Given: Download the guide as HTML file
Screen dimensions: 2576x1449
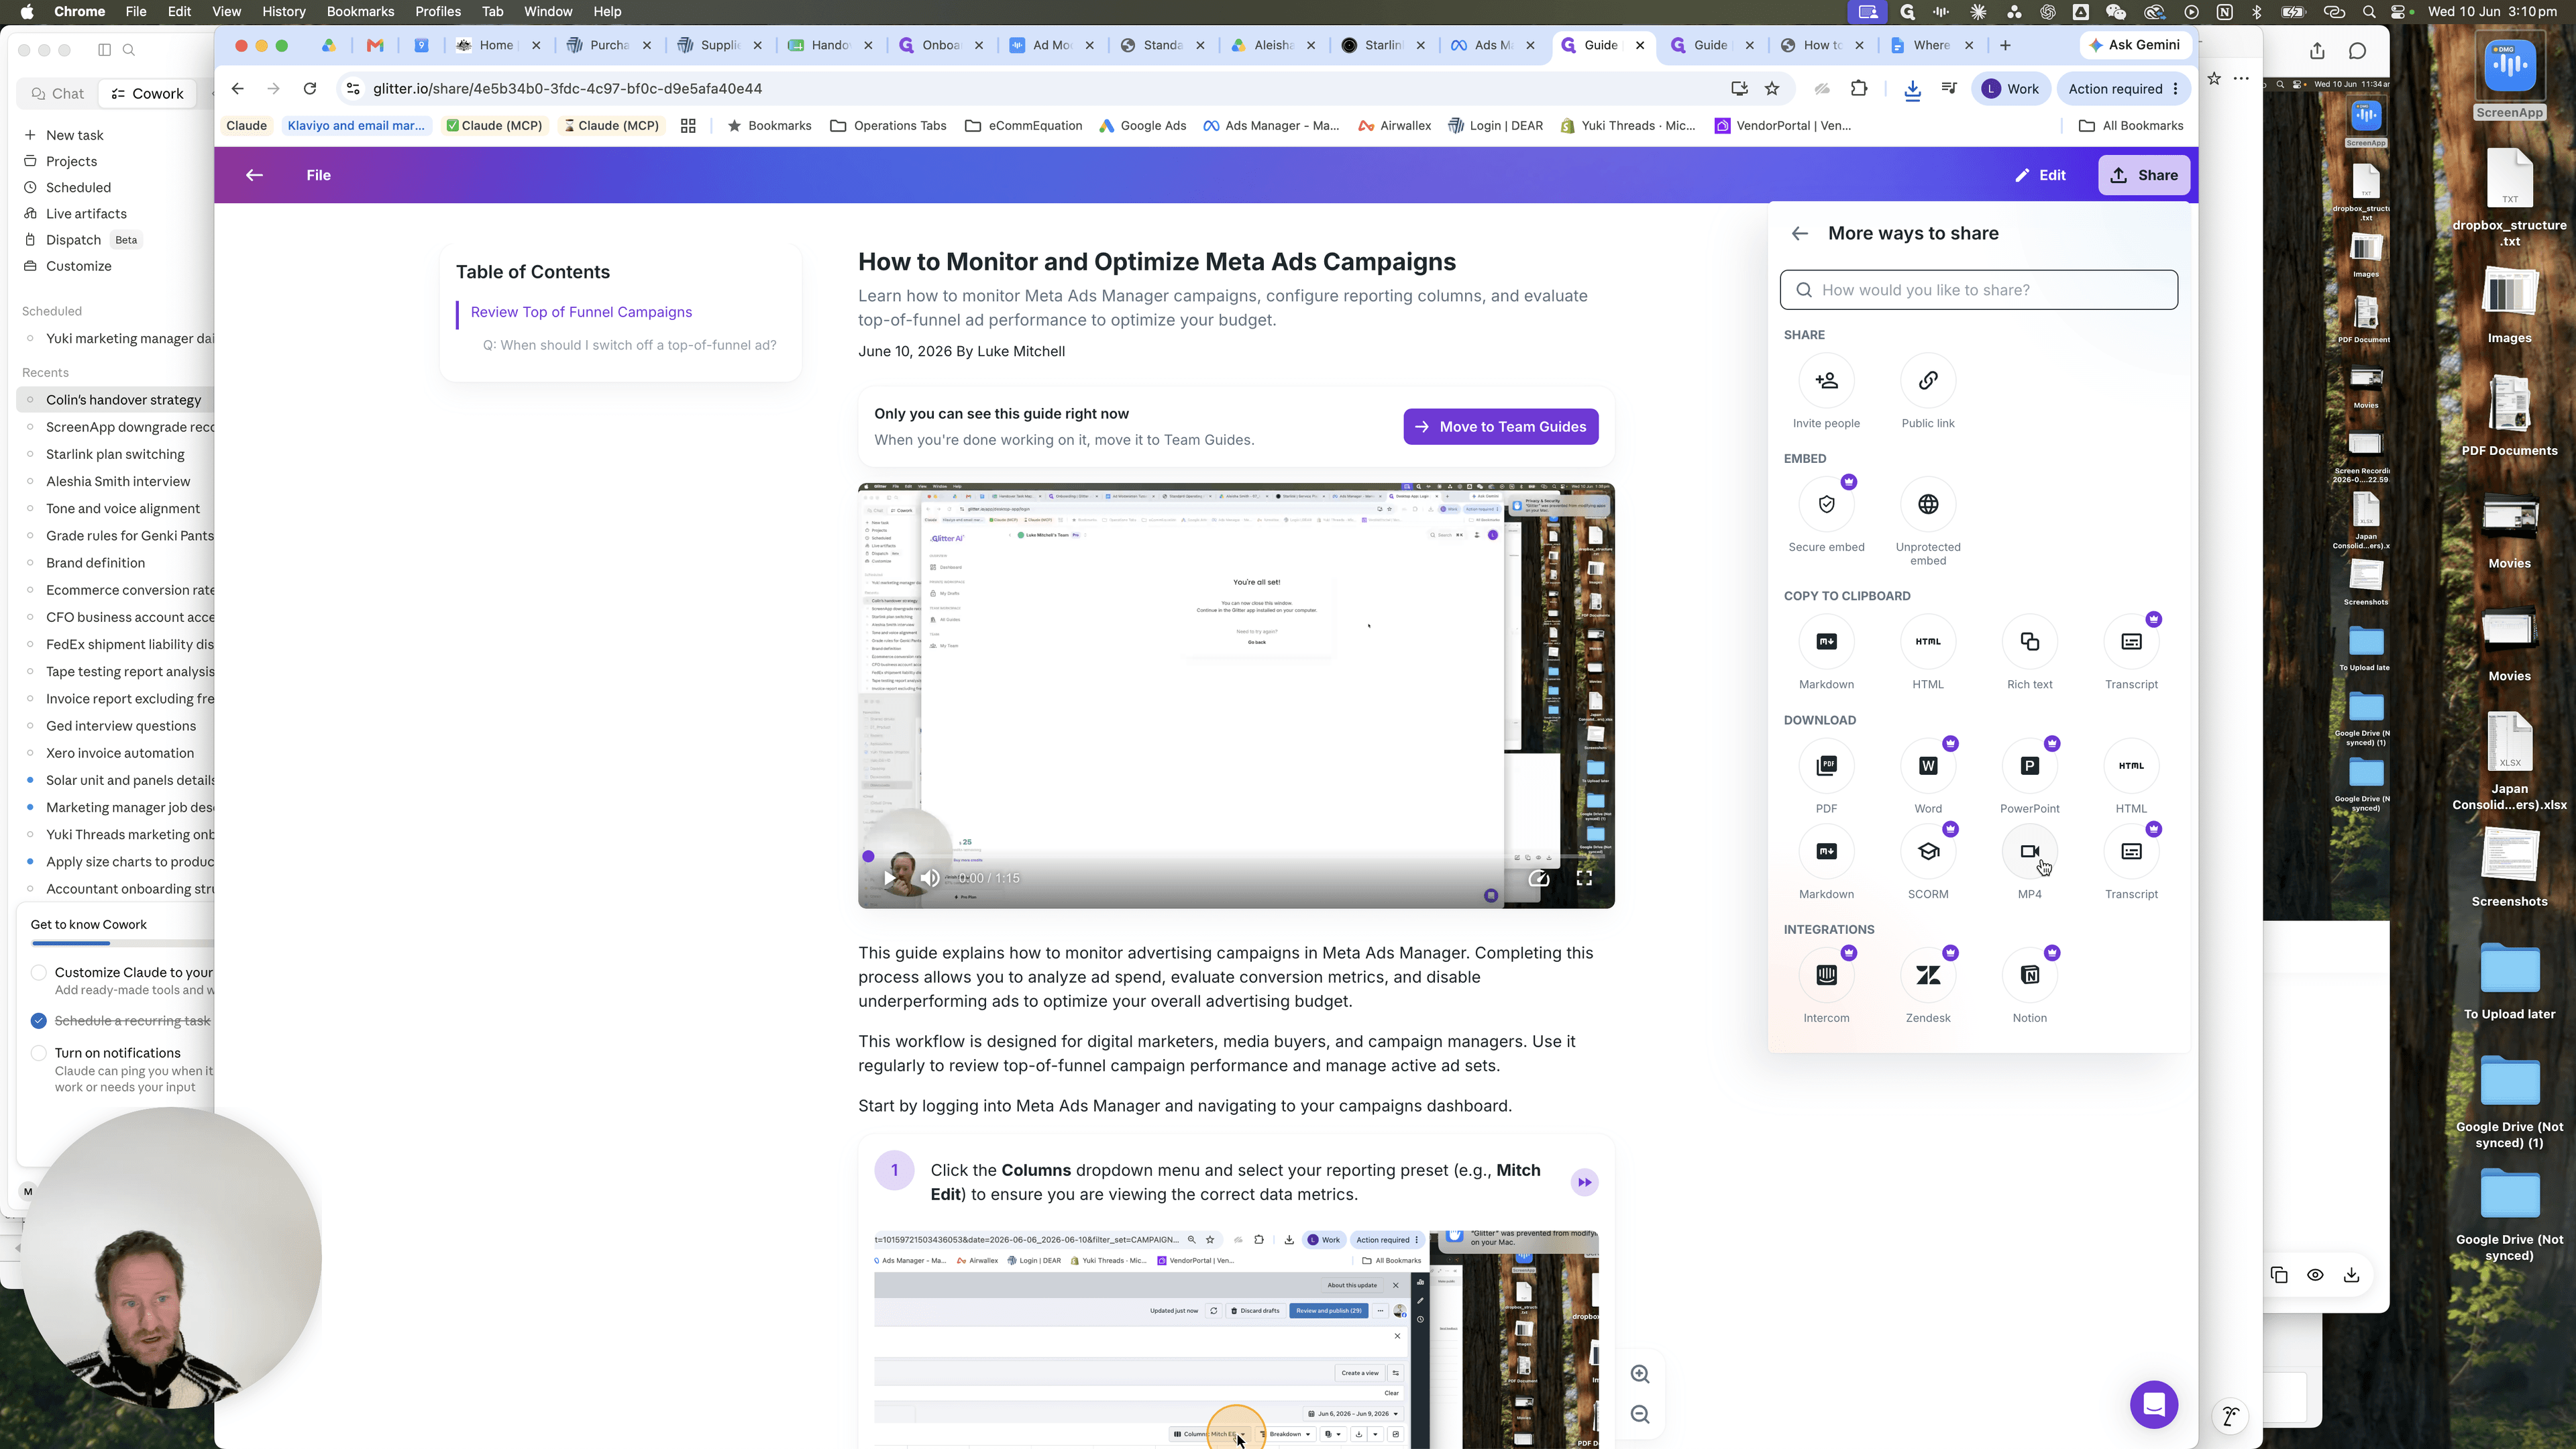Looking at the screenshot, I should [2131, 766].
